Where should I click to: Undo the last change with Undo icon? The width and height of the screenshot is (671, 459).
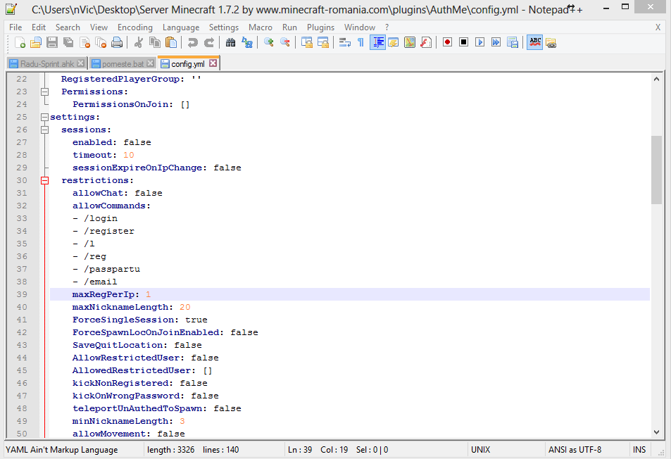coord(193,42)
